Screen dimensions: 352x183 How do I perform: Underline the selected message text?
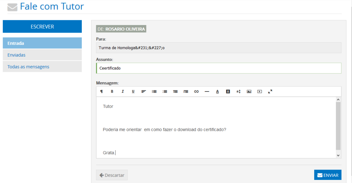tap(133, 91)
